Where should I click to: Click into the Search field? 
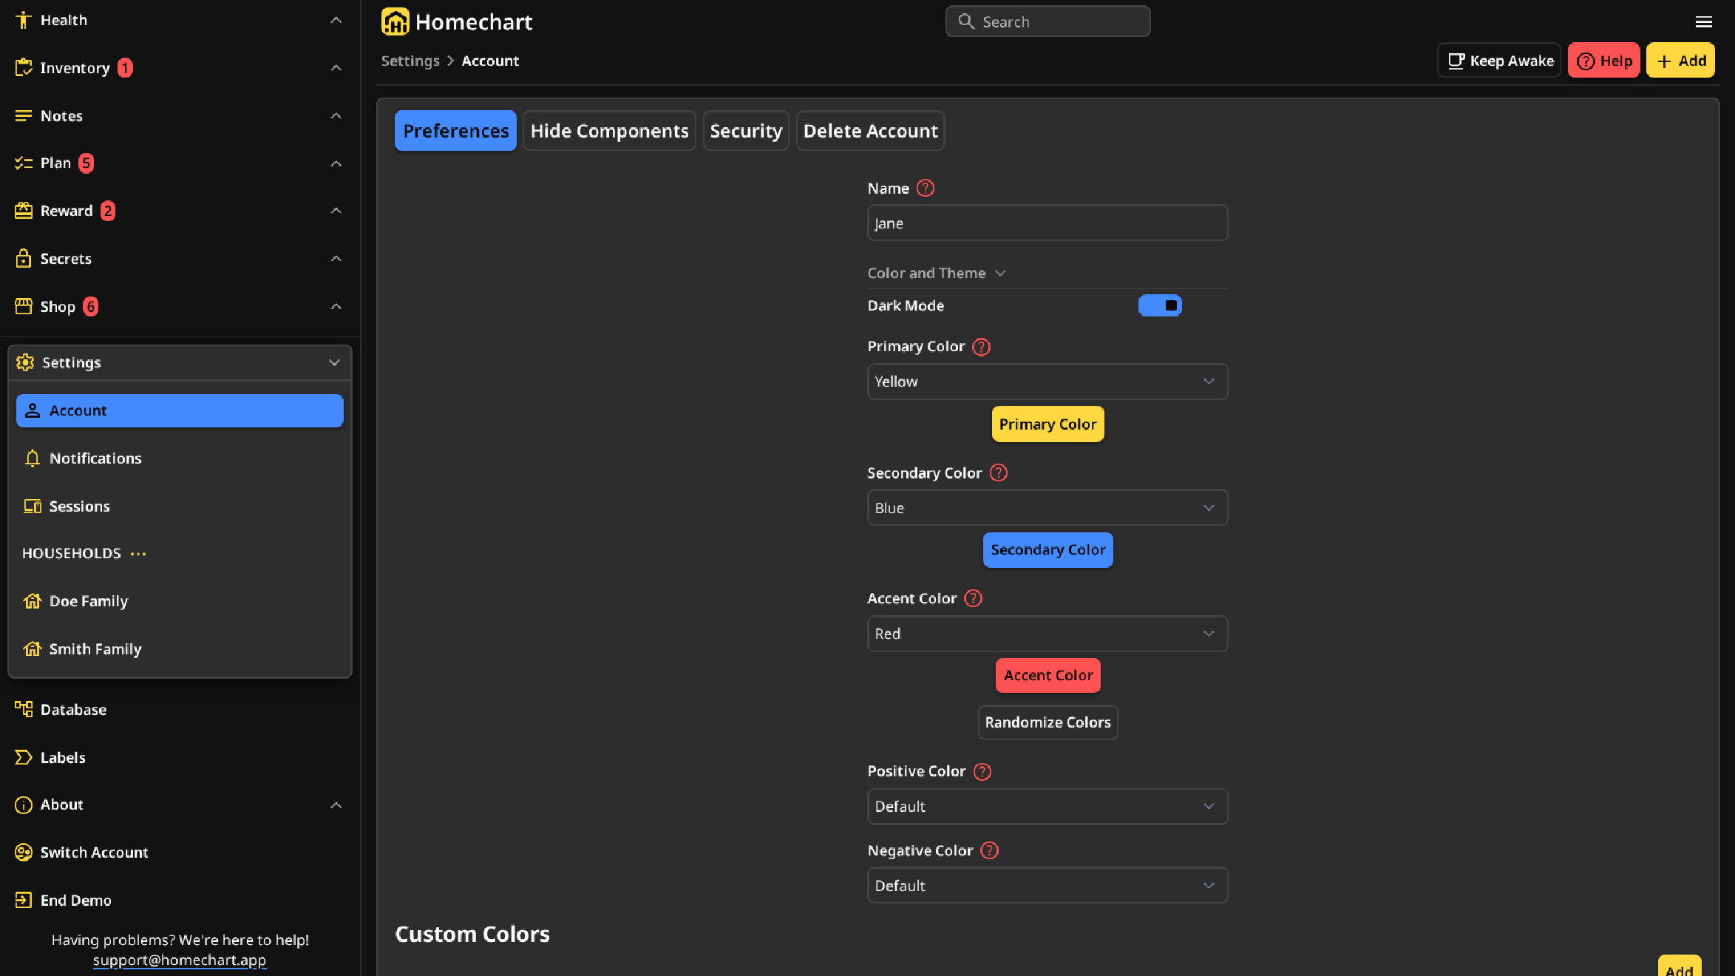(x=1048, y=21)
